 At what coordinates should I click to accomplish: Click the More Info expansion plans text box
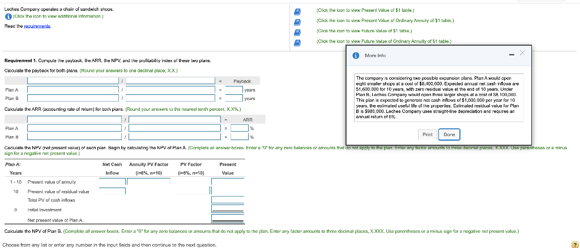(x=439, y=98)
